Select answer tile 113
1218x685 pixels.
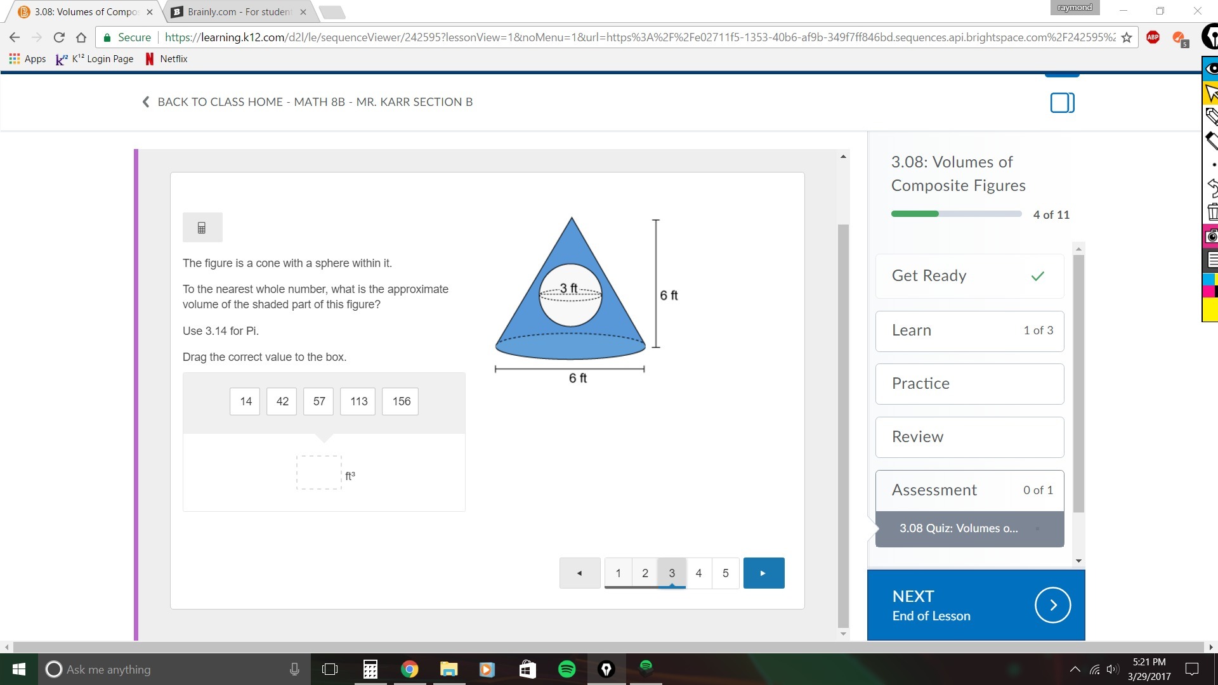[x=358, y=401]
